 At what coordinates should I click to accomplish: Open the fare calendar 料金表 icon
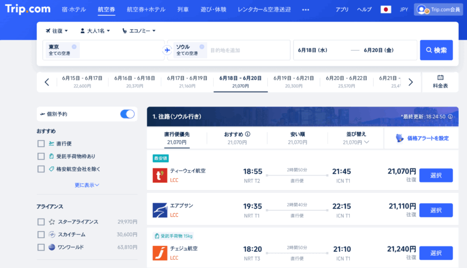point(440,78)
